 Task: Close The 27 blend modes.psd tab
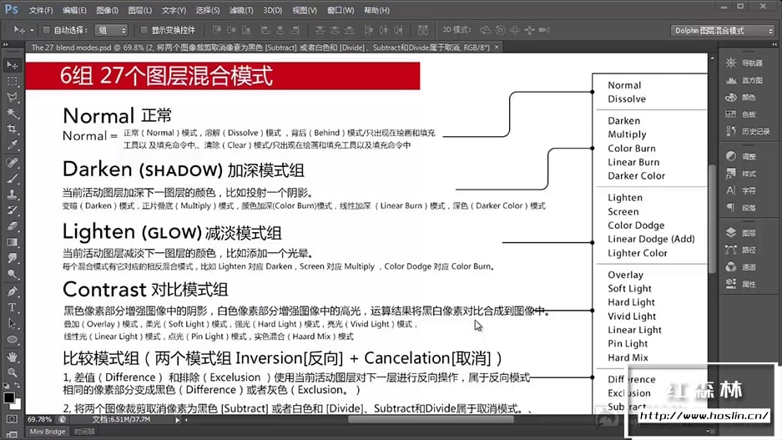click(x=497, y=48)
